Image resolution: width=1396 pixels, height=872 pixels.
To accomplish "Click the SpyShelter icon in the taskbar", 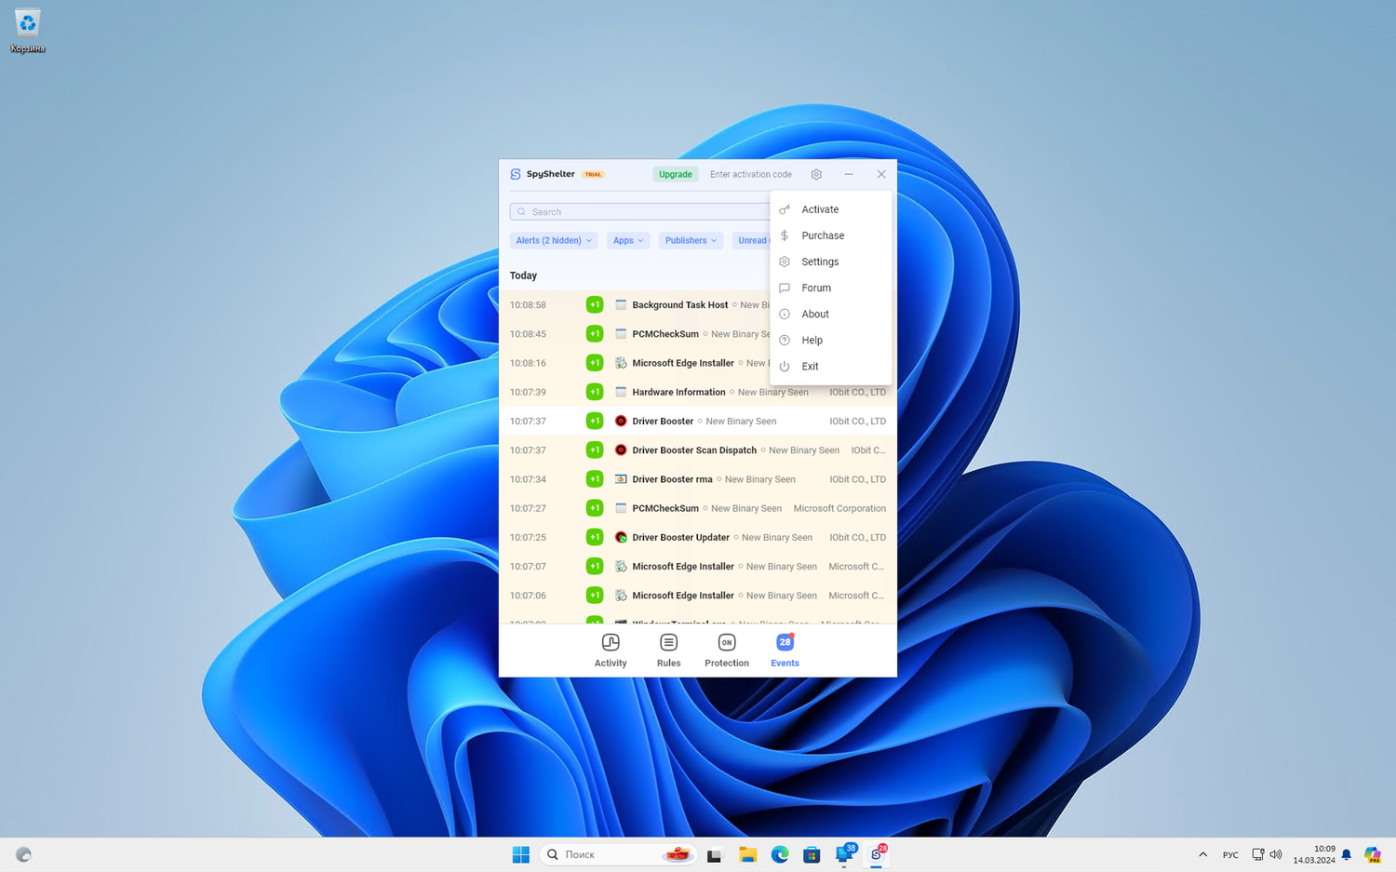I will [877, 854].
